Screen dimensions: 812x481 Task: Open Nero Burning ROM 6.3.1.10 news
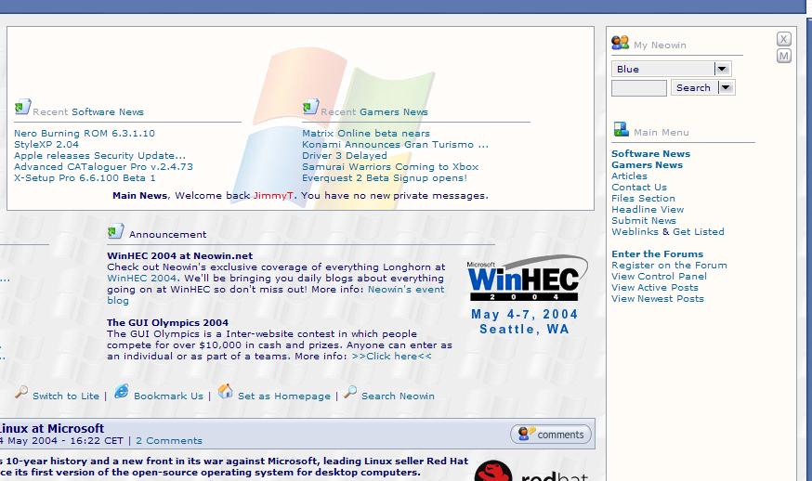click(85, 133)
